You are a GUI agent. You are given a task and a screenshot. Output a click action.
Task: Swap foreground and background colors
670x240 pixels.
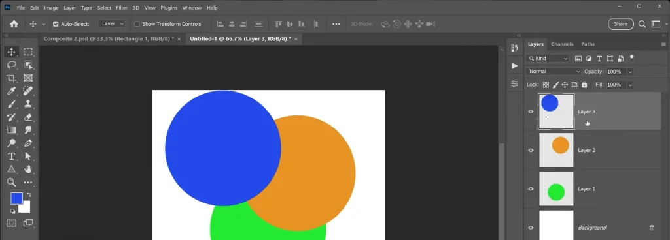coord(29,195)
